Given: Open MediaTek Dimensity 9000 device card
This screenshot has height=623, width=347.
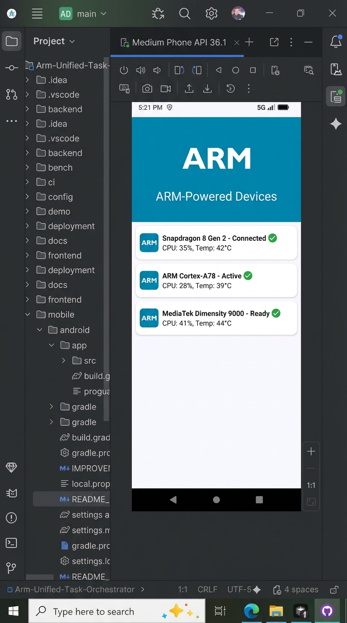Looking at the screenshot, I should [x=216, y=318].
